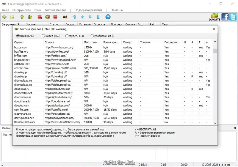Select the Файл (646) radio button

18,36
